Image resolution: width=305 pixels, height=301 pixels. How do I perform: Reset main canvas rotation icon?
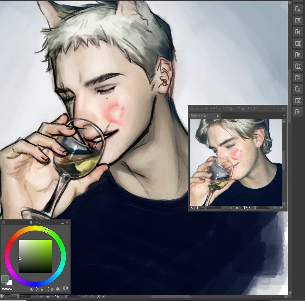pyautogui.click(x=98, y=297)
